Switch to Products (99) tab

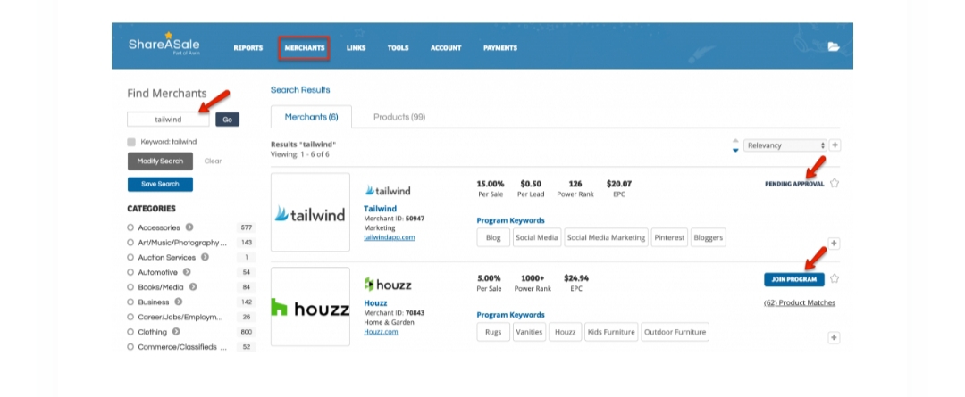click(x=399, y=117)
